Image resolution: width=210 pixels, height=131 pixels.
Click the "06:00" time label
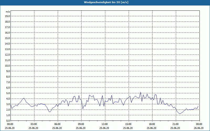pos(57,124)
